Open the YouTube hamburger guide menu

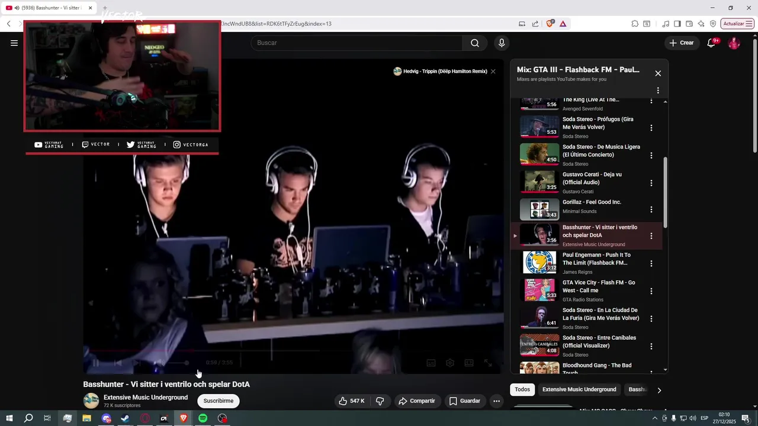tap(14, 43)
